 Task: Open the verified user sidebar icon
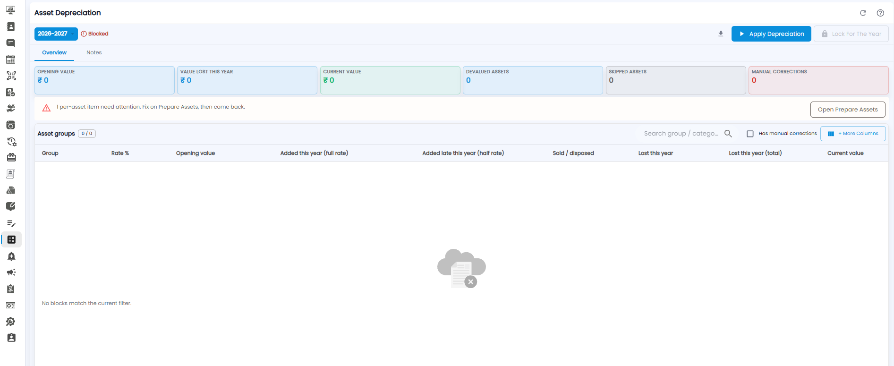pos(11,92)
